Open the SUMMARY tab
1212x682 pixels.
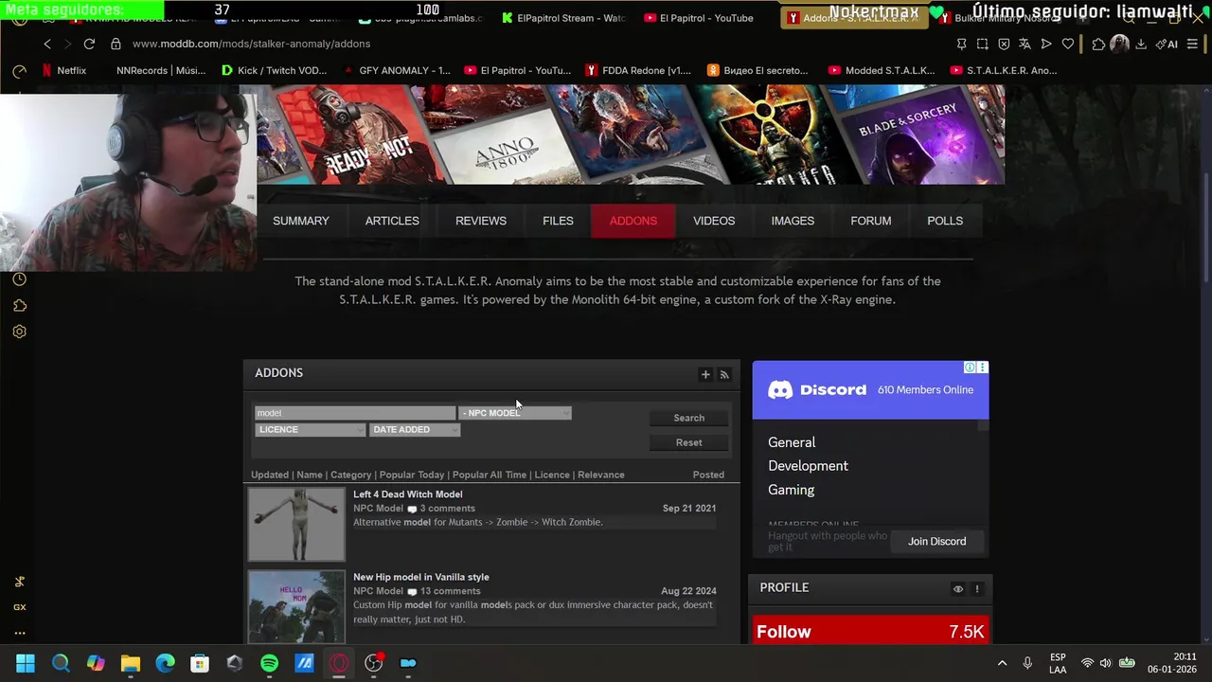click(301, 221)
